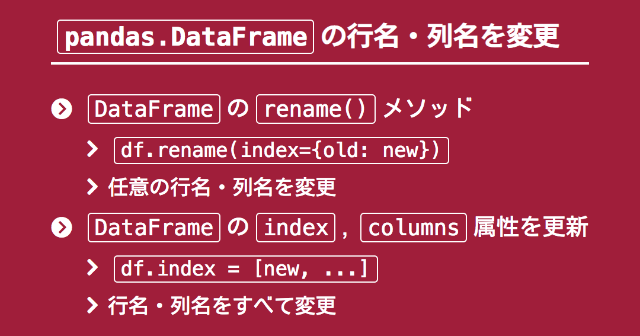Viewport: 640px width, 336px height.
Task: Click the chevron before 任意の行名・列名を変更
Action: [x=92, y=187]
